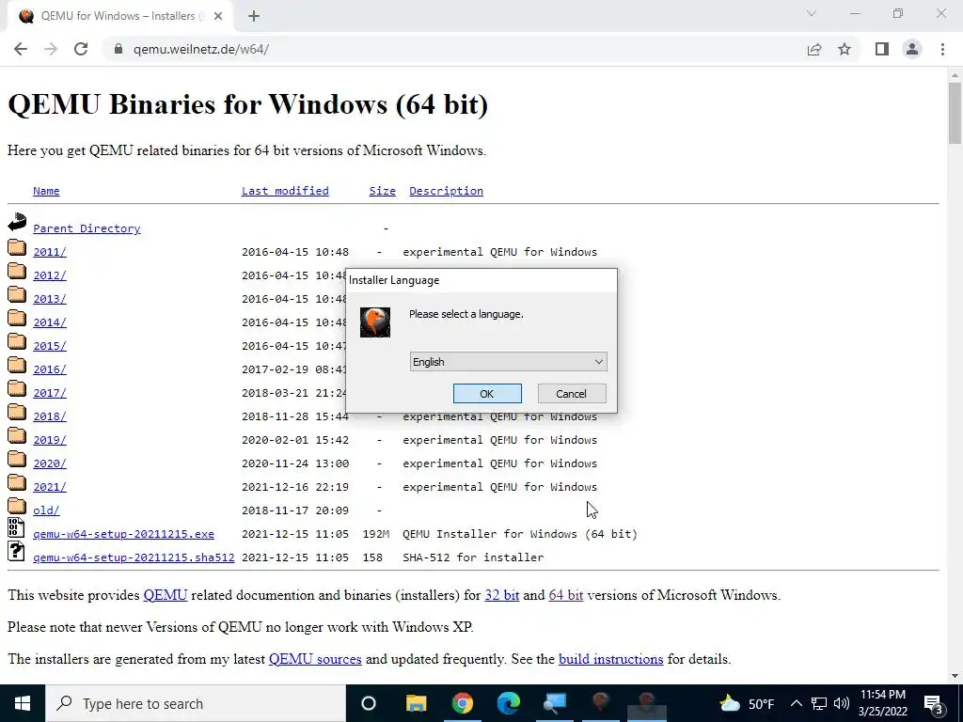Open the Parent Directory link

pyautogui.click(x=87, y=228)
